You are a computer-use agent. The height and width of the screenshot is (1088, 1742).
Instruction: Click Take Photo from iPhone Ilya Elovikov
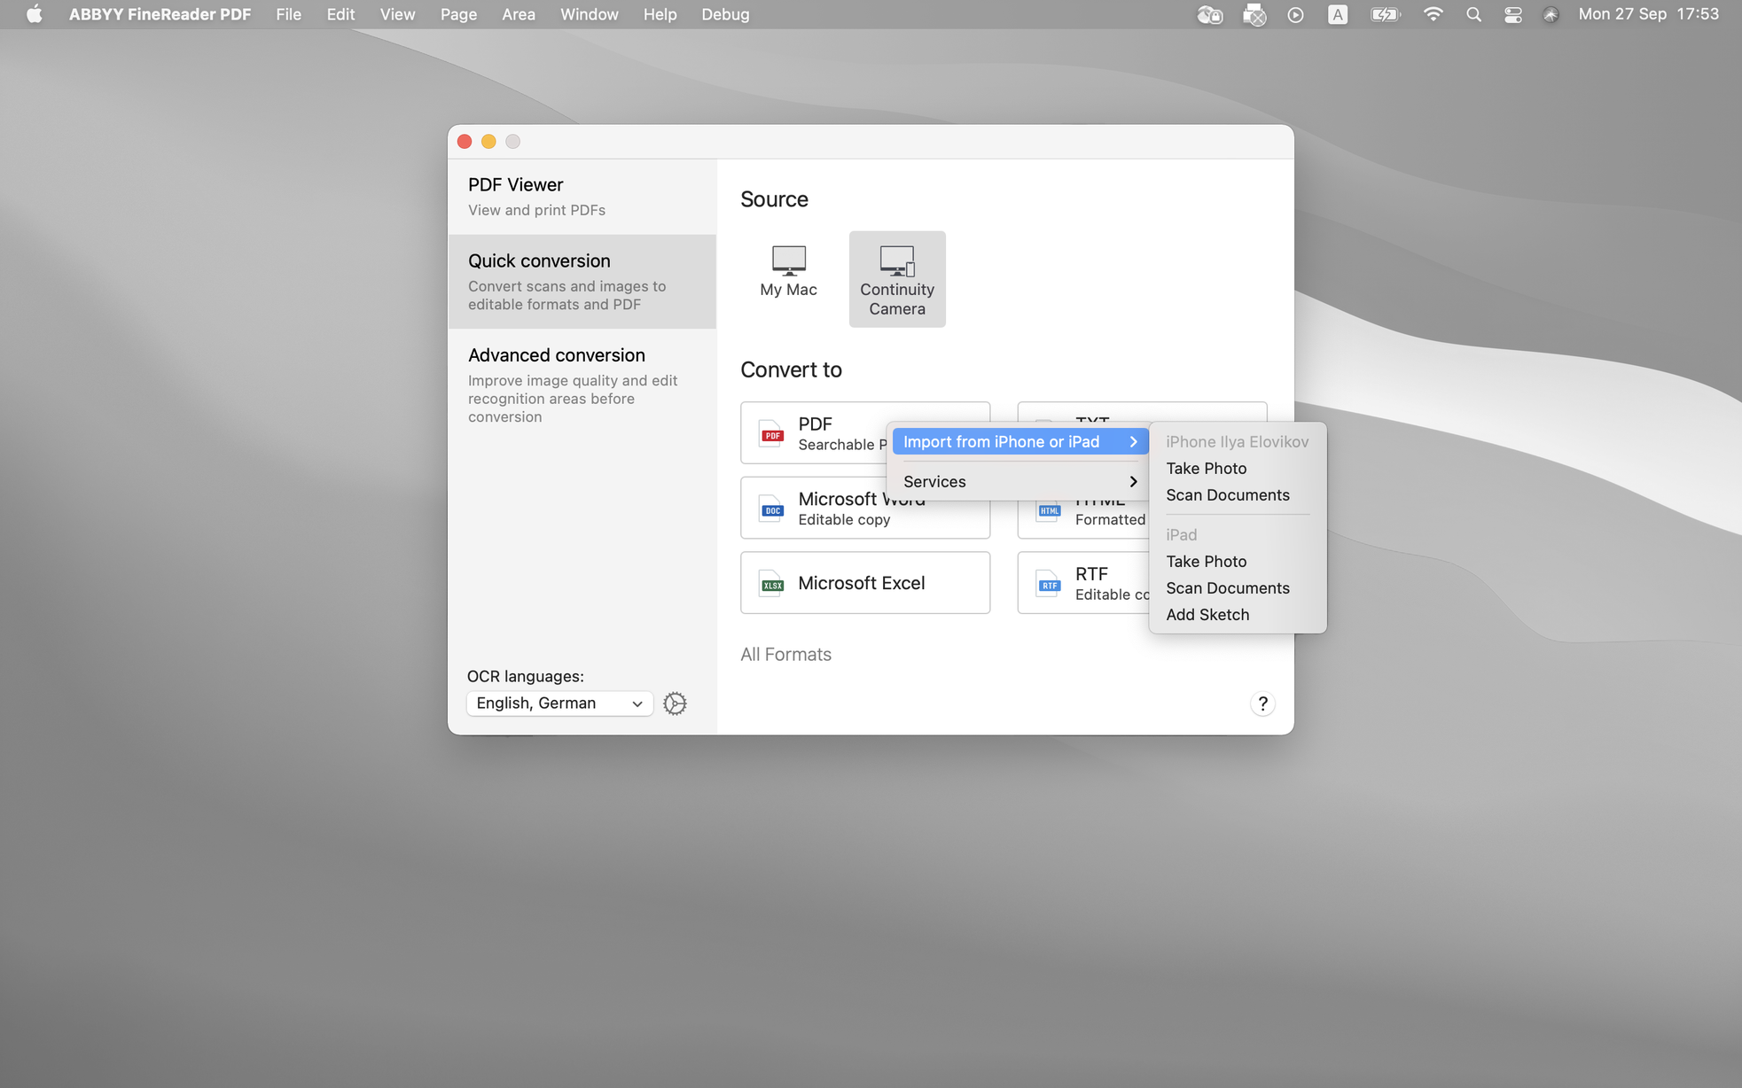coord(1206,468)
